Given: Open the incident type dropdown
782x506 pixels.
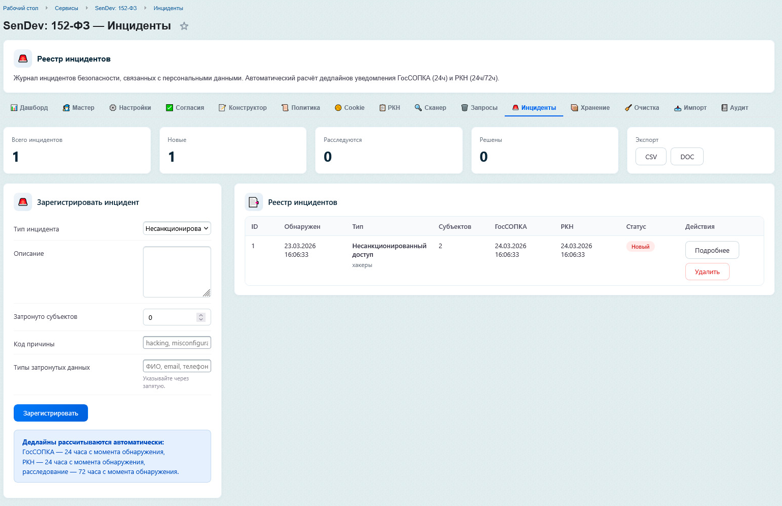Looking at the screenshot, I should [177, 229].
